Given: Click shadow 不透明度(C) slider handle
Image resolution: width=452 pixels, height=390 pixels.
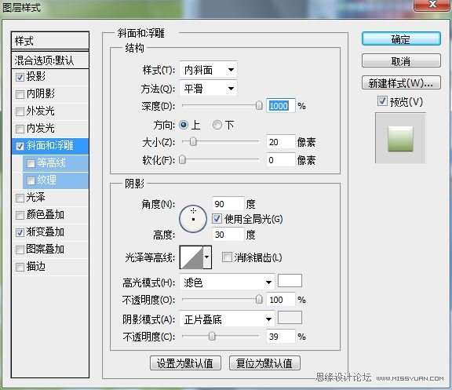Looking at the screenshot, I should click(212, 336).
